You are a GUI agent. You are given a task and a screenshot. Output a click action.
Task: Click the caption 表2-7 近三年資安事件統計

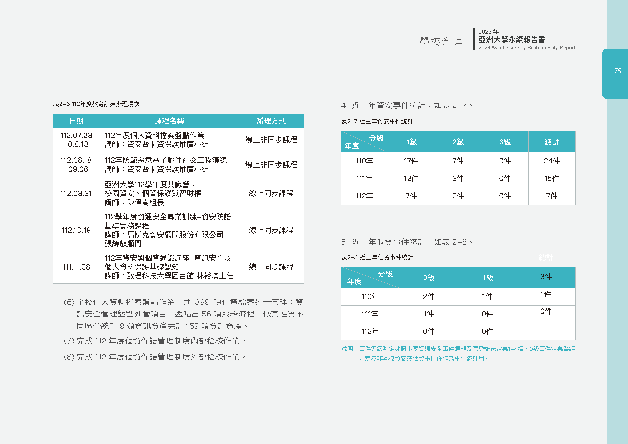(377, 121)
